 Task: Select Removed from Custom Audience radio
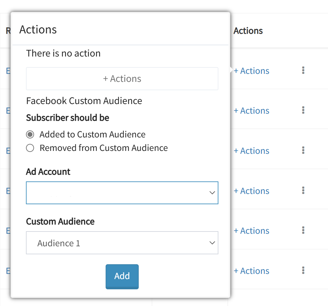coord(30,148)
